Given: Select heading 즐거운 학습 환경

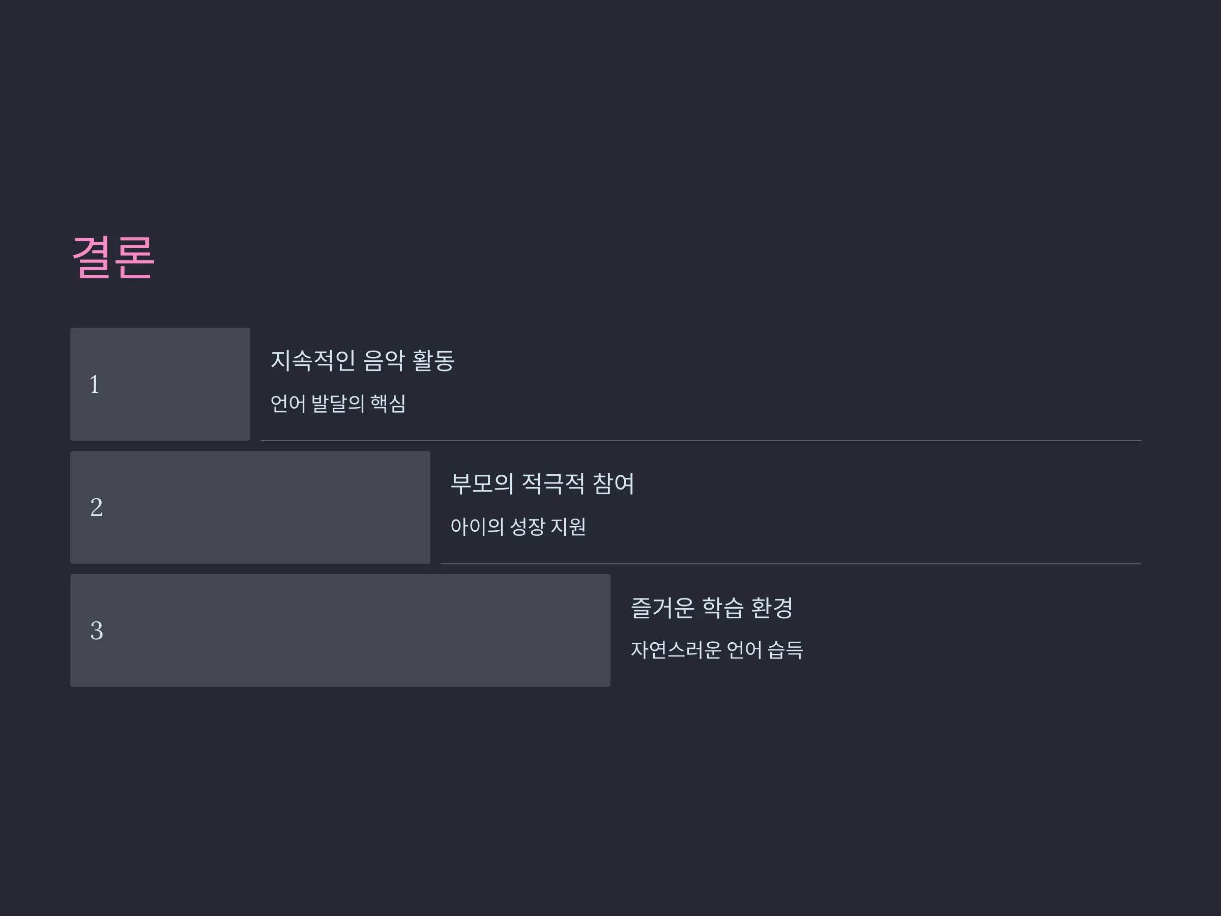Looking at the screenshot, I should tap(712, 607).
